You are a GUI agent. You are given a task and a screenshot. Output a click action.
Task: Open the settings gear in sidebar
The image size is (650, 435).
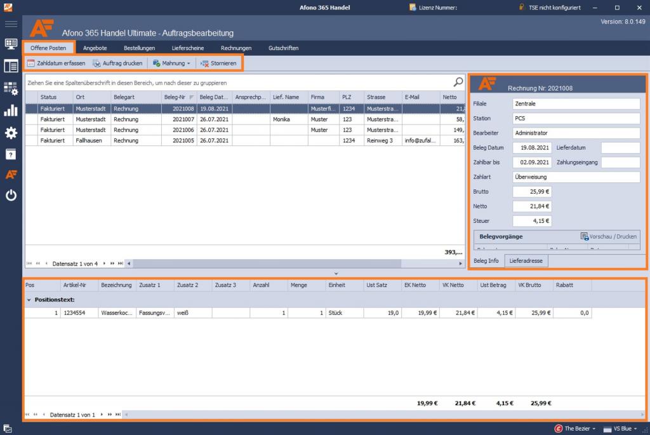coord(11,133)
